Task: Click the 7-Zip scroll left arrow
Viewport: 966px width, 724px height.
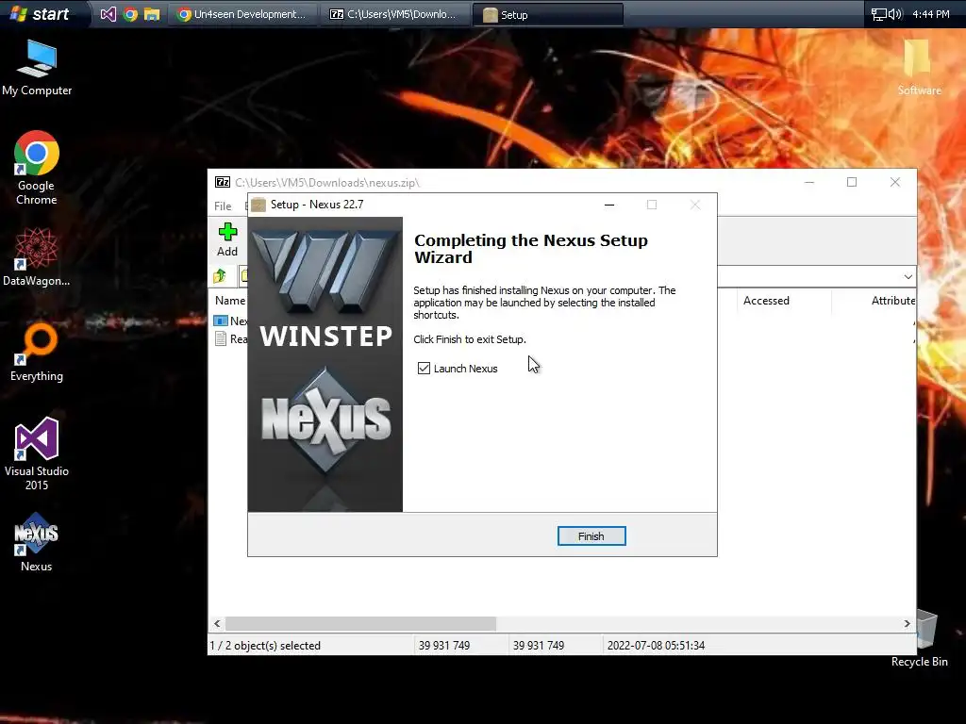Action: (x=217, y=624)
